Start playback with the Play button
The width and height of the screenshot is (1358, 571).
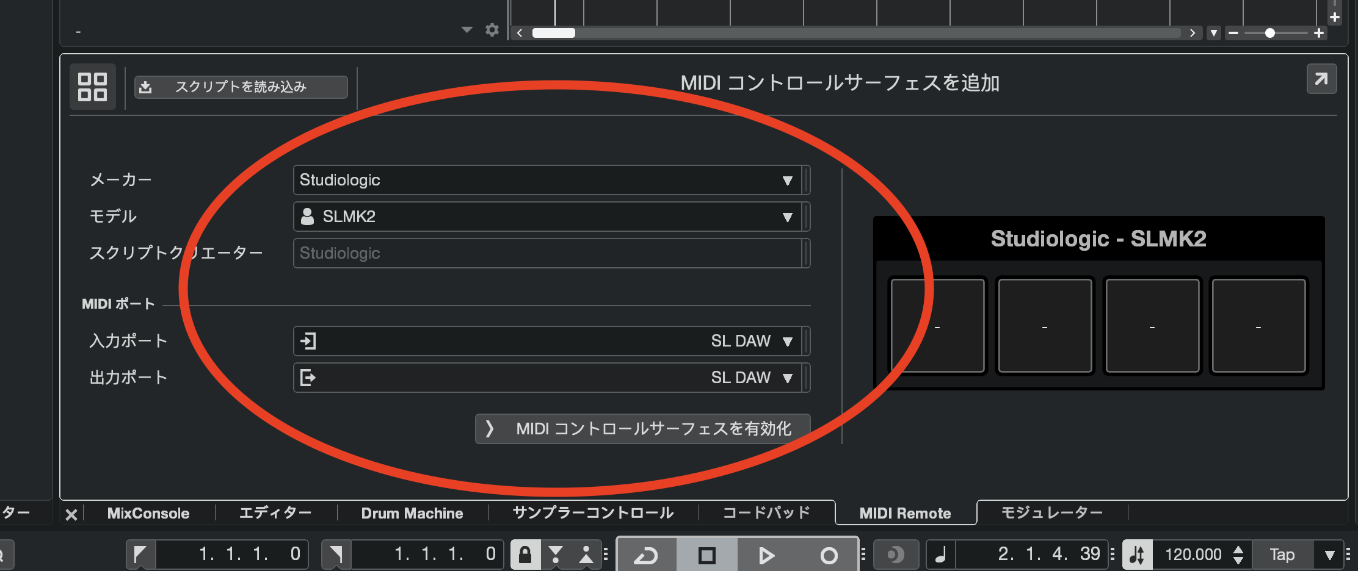point(766,555)
